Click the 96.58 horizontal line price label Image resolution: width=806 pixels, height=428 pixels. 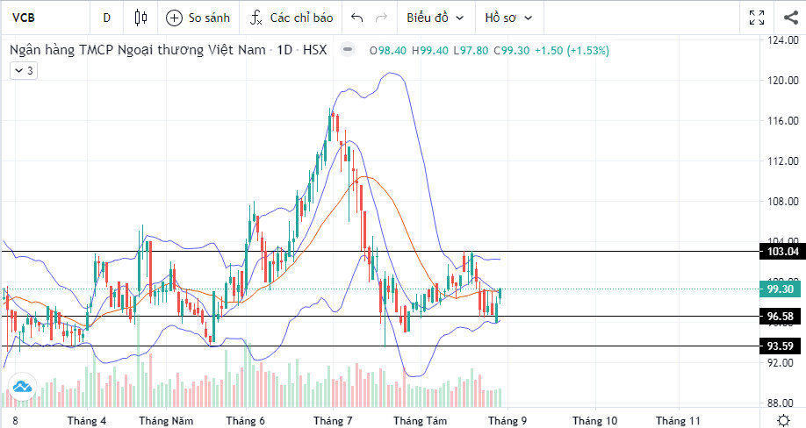(780, 317)
